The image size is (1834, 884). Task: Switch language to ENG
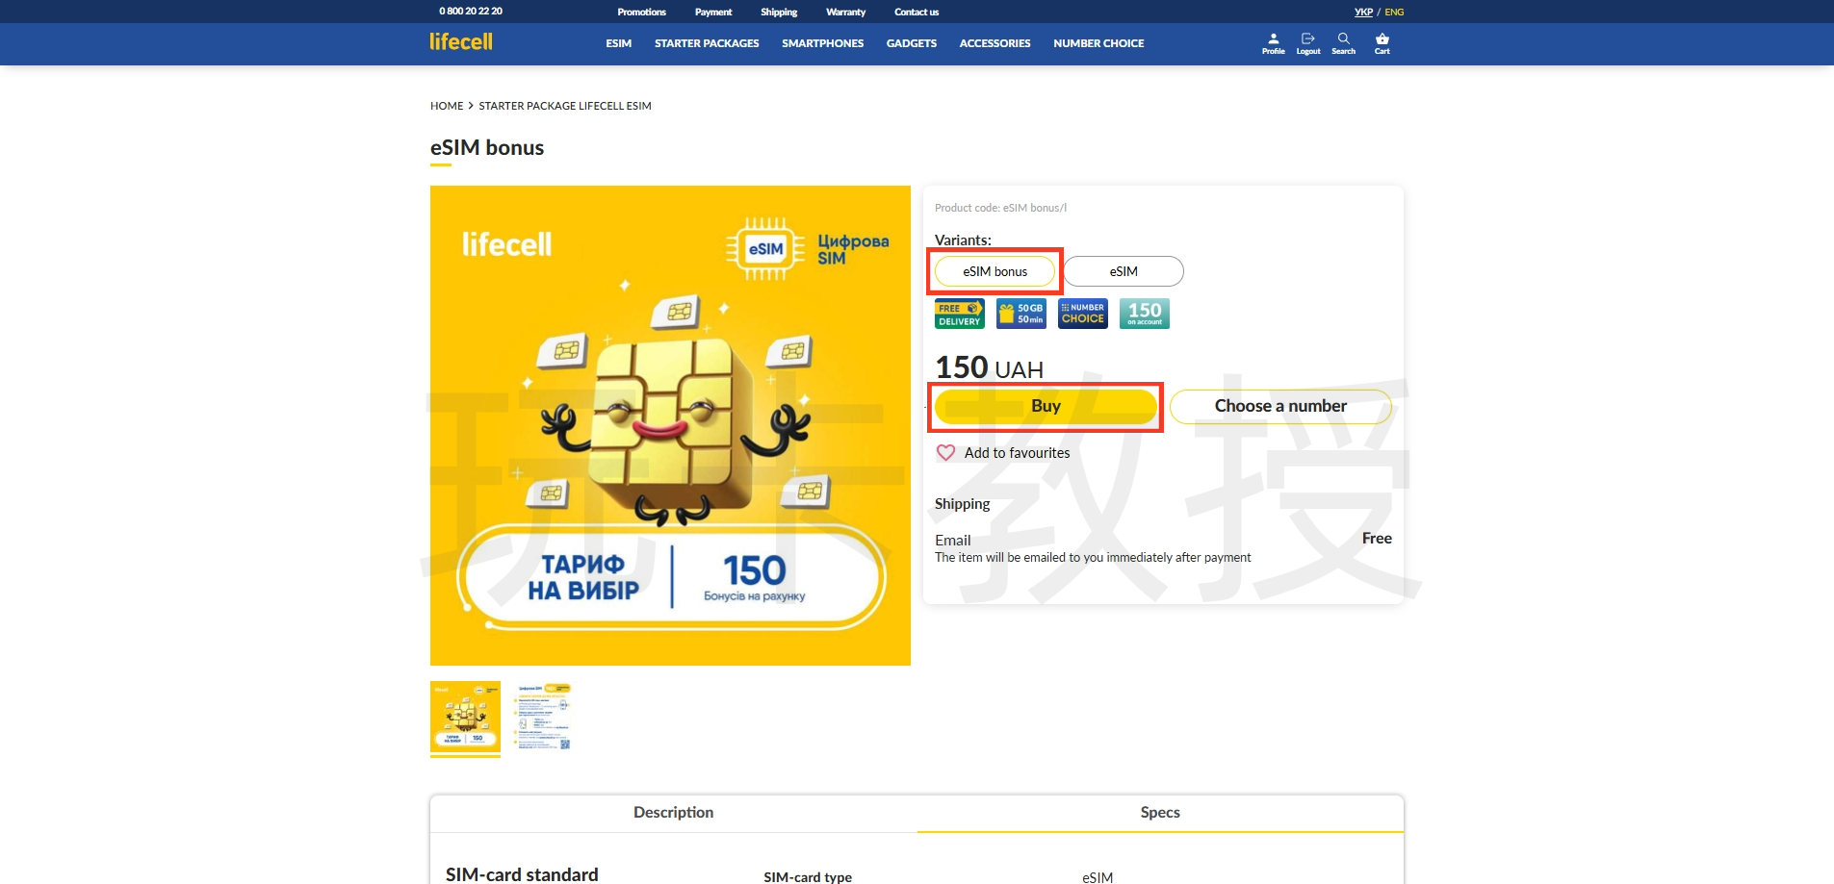pos(1394,12)
